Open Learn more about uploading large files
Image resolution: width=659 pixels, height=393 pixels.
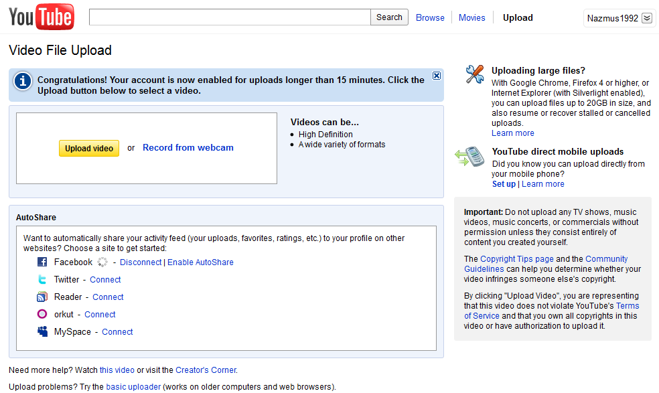click(513, 133)
